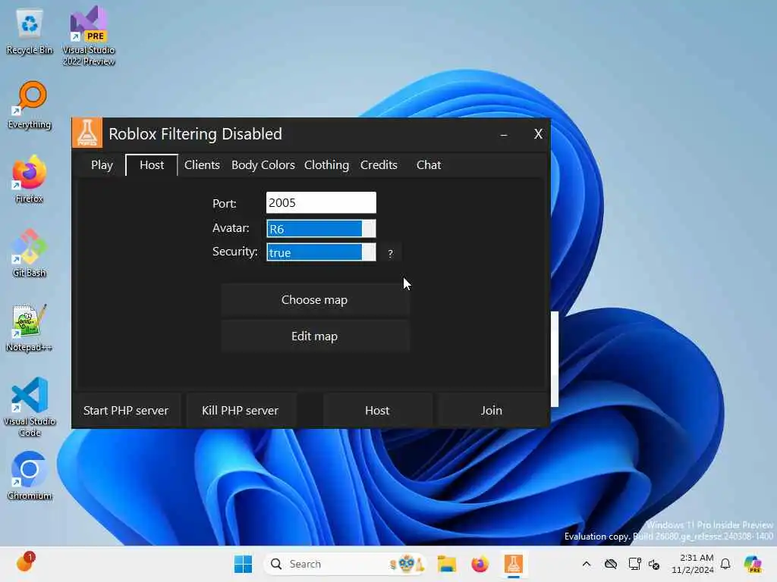777x582 pixels.
Task: Open the clock showing 2:31 AM
Action: 693,564
